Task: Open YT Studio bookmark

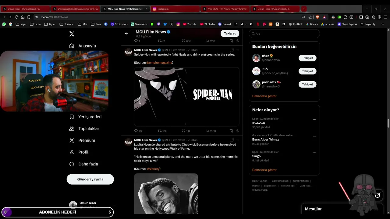Action: (207, 24)
